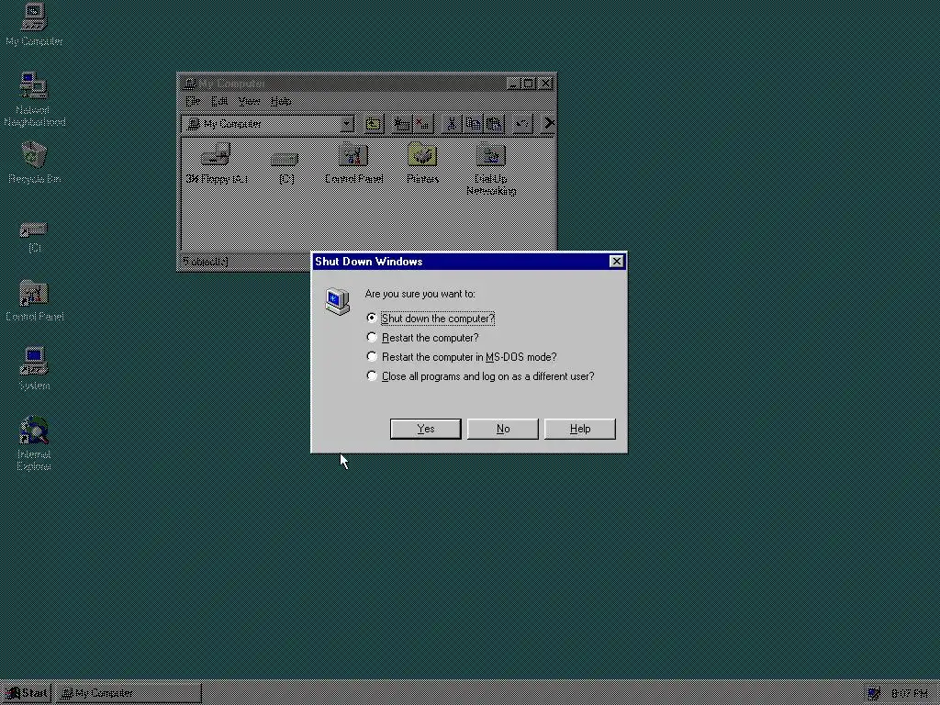Select 3½ Floppy (A:) in My Computer window
This screenshot has height=705, width=940.
pyautogui.click(x=216, y=163)
